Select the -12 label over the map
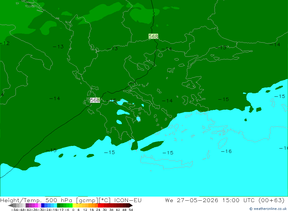Viewport: 288px width, 211px height. point(5,43)
